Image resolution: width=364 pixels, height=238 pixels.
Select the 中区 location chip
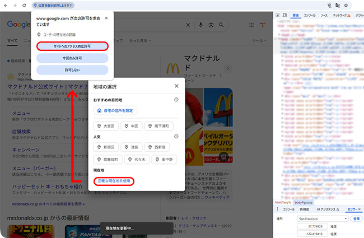tap(132, 126)
